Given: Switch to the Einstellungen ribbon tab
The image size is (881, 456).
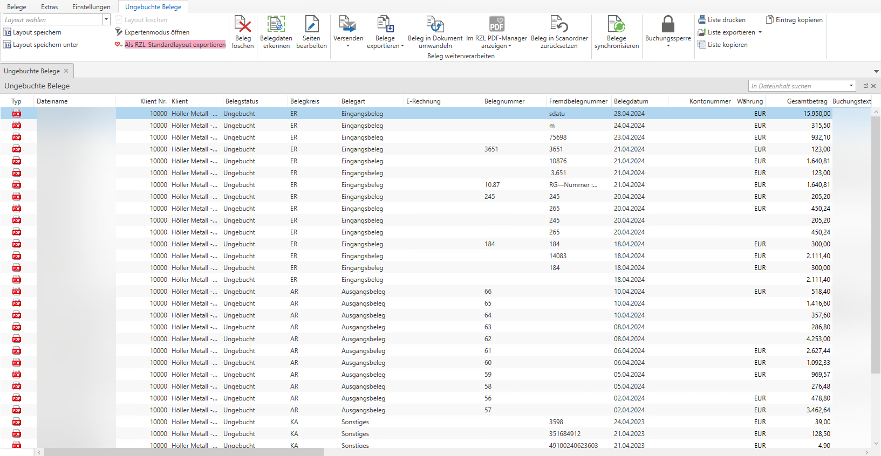Looking at the screenshot, I should point(91,7).
